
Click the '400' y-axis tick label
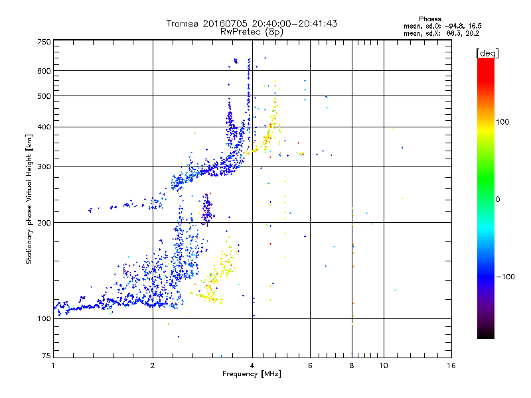point(44,127)
